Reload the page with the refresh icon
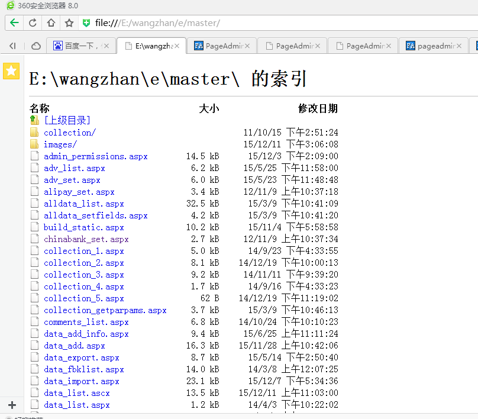478x419 pixels. (x=33, y=23)
